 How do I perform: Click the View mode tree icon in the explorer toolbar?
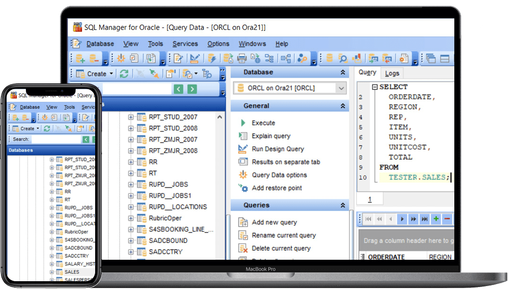207,74
